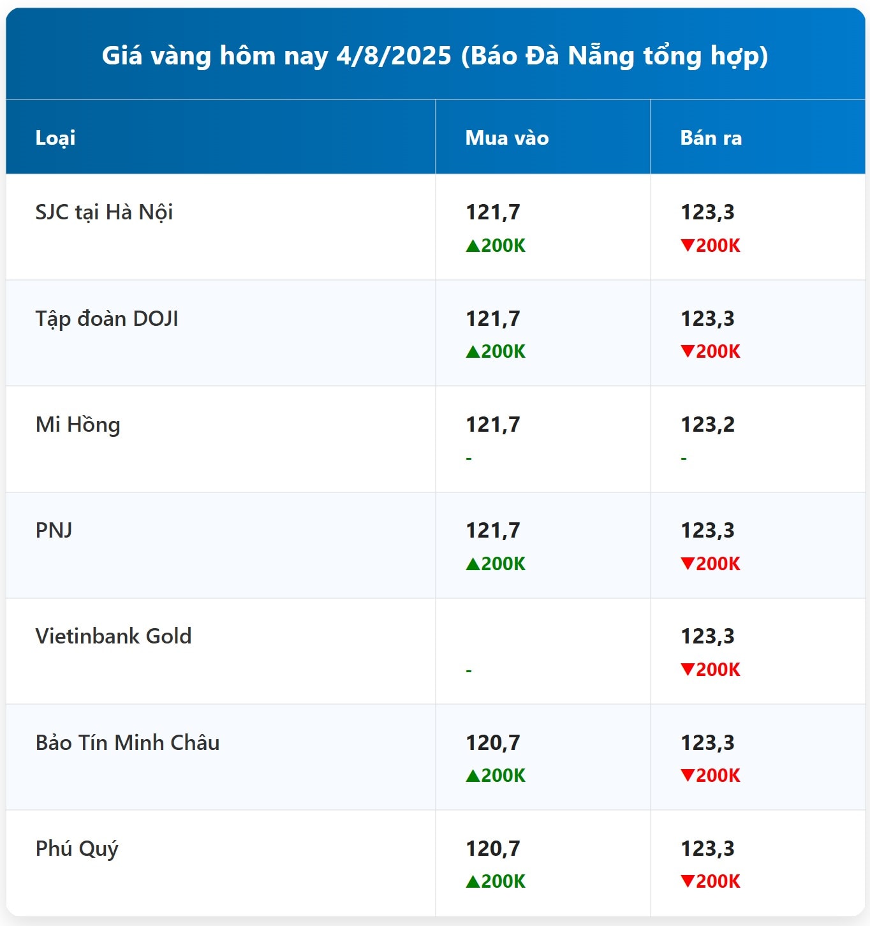
Task: Click red down 200K in Phú Quý row
Action: pyautogui.click(x=711, y=881)
